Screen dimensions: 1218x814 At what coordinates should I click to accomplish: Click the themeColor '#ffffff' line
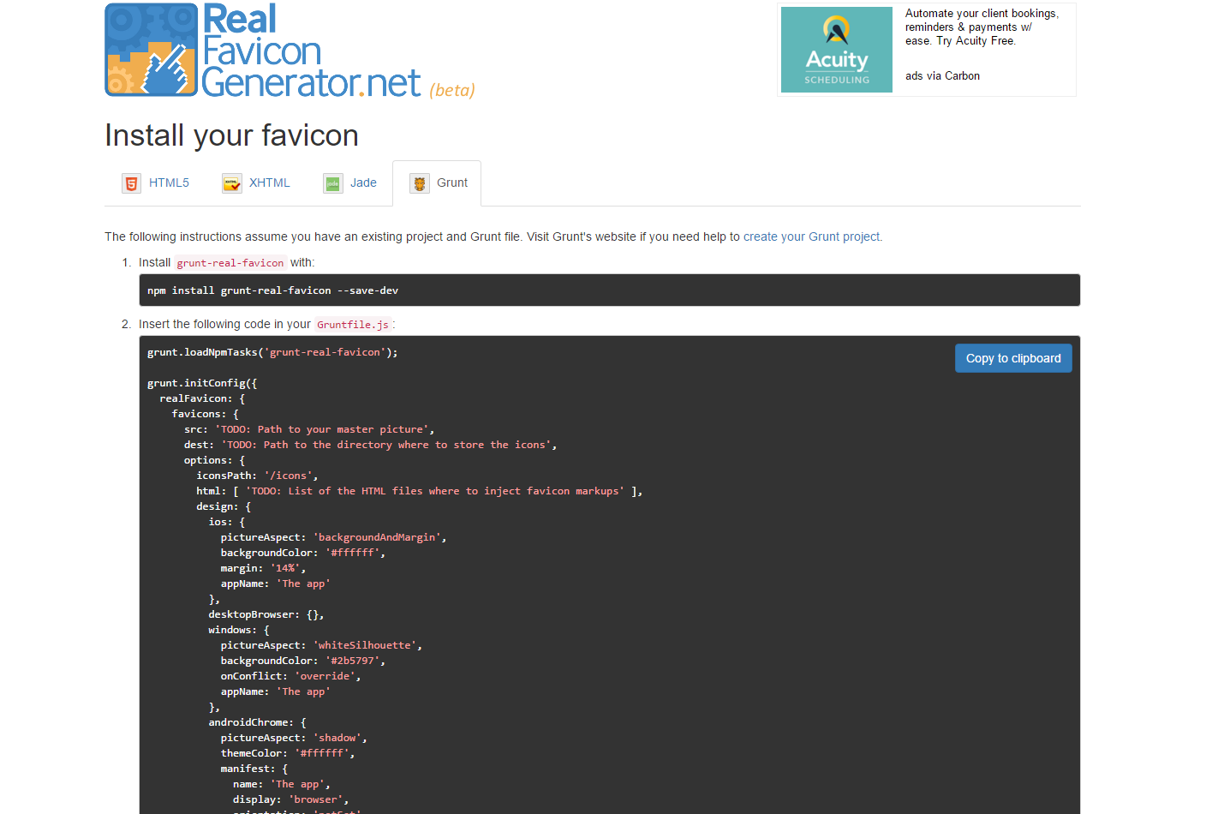[288, 753]
